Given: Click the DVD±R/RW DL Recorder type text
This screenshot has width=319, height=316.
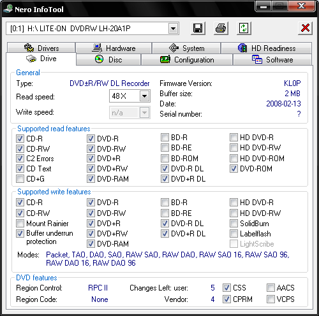Looking at the screenshot, I should tap(110, 83).
